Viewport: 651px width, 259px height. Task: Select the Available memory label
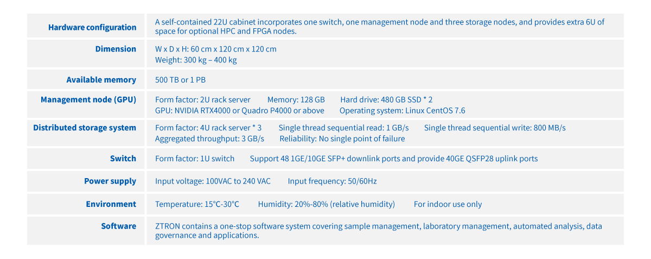coord(101,80)
